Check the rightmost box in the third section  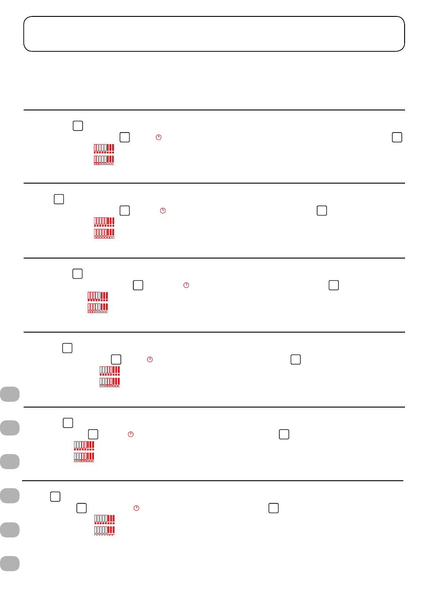coord(334,285)
